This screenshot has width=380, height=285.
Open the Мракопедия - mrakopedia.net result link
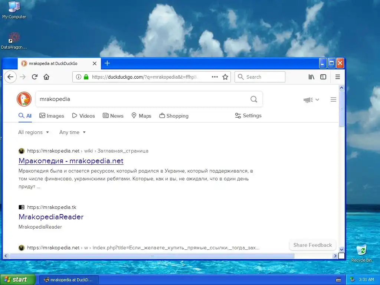point(71,161)
